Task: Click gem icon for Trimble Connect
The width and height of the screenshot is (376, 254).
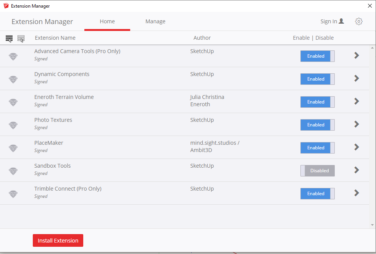Action: click(x=13, y=194)
